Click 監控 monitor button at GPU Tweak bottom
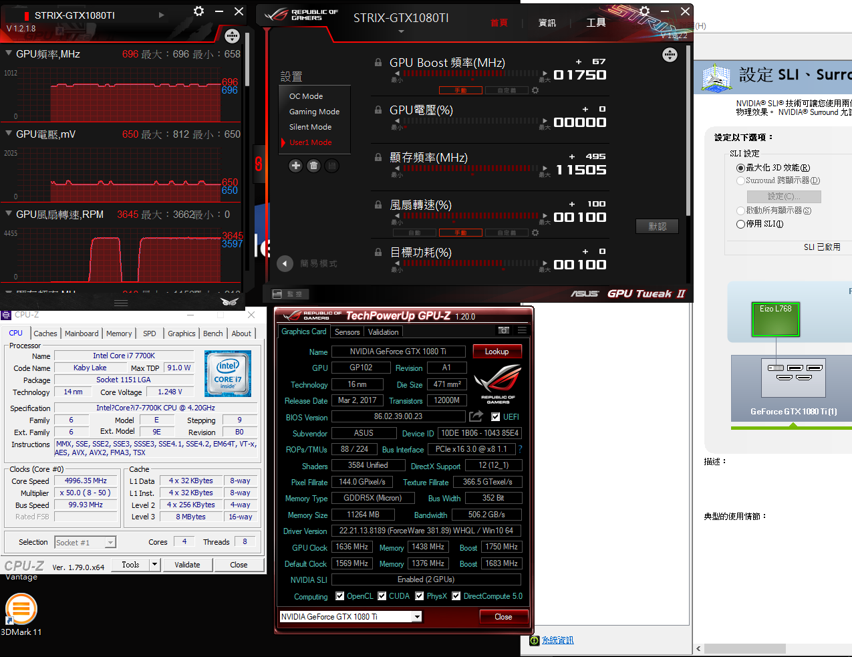 pos(289,294)
